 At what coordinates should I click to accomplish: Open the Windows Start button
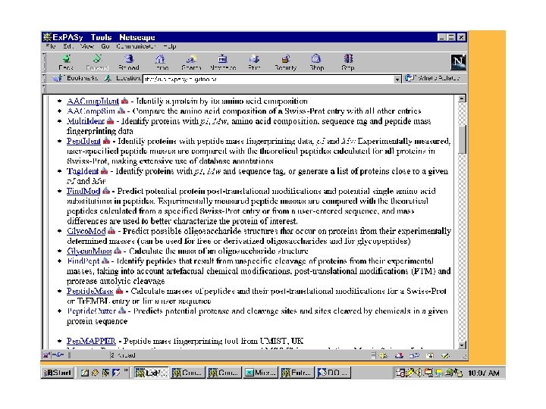[x=58, y=373]
